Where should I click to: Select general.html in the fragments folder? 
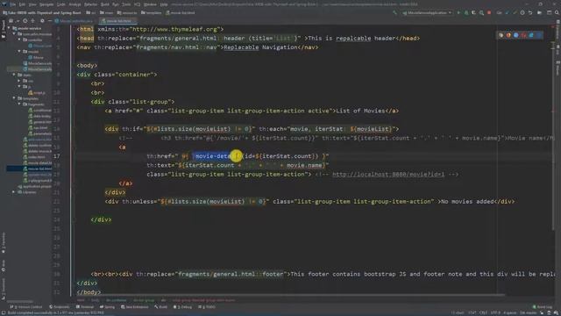click(39, 122)
